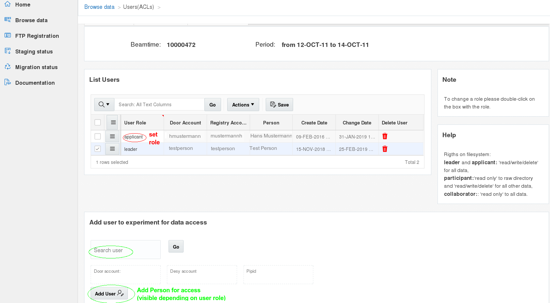Check the hmustermann row checkbox
The width and height of the screenshot is (550, 303).
click(x=97, y=136)
